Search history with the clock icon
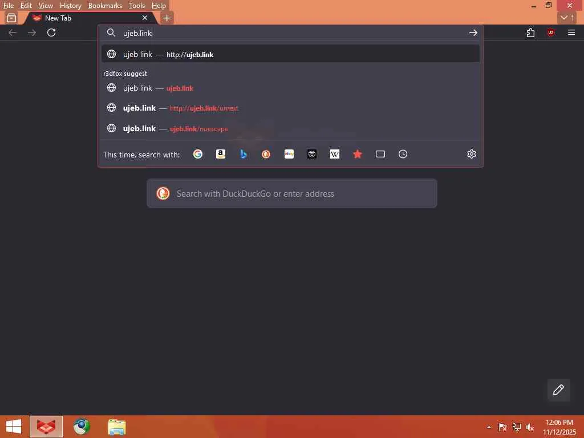584x438 pixels. coord(403,154)
